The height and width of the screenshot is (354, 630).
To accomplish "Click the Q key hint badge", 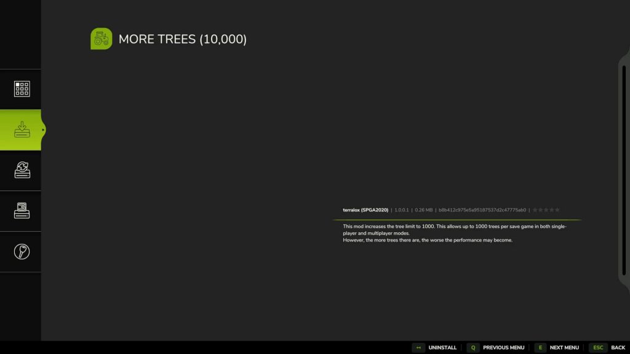I will click(472, 347).
